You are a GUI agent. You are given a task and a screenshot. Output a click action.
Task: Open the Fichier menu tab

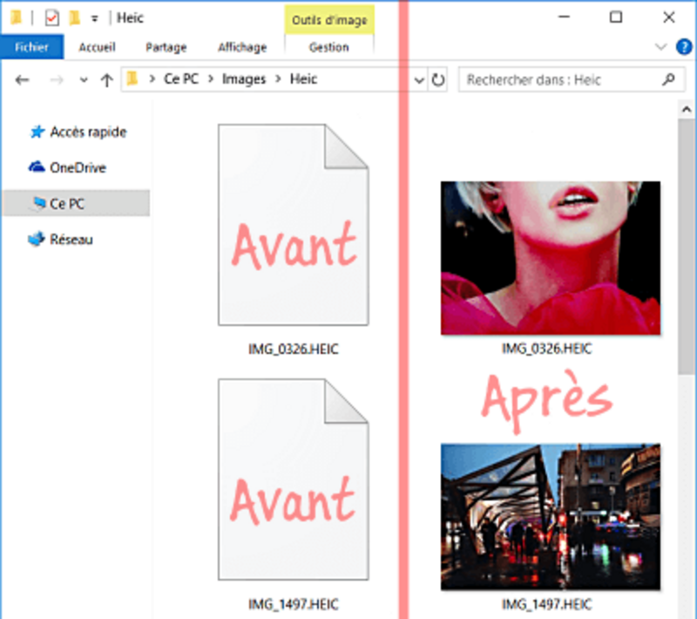click(x=31, y=47)
